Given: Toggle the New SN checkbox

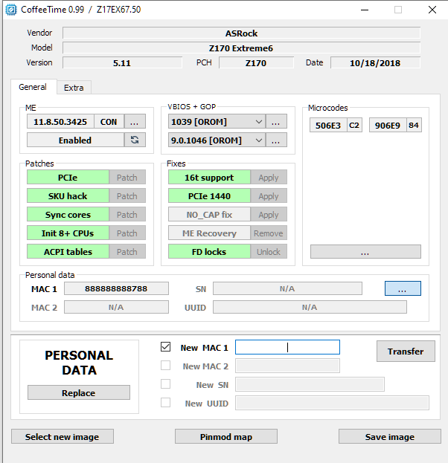Looking at the screenshot, I should (x=166, y=384).
